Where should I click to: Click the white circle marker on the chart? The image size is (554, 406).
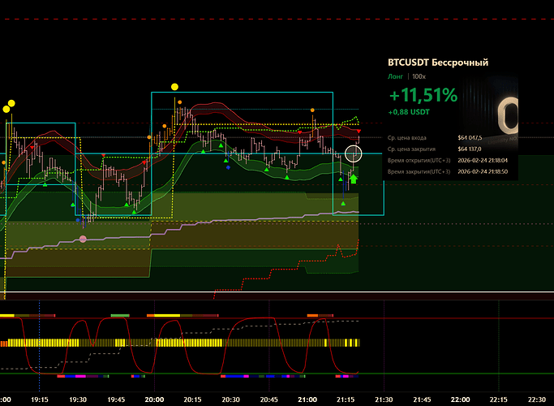[353, 153]
